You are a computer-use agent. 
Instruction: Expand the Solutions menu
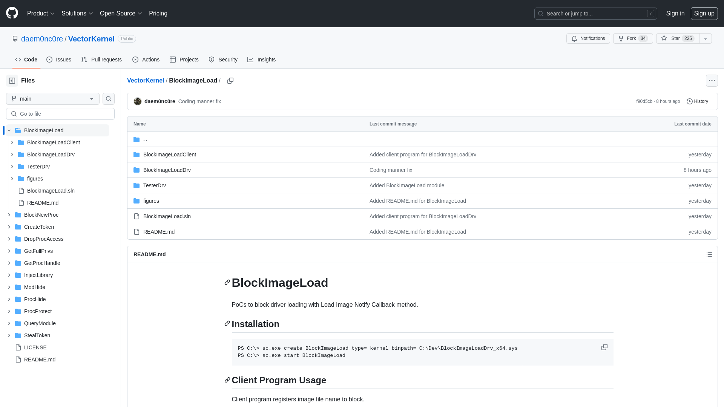pyautogui.click(x=77, y=14)
